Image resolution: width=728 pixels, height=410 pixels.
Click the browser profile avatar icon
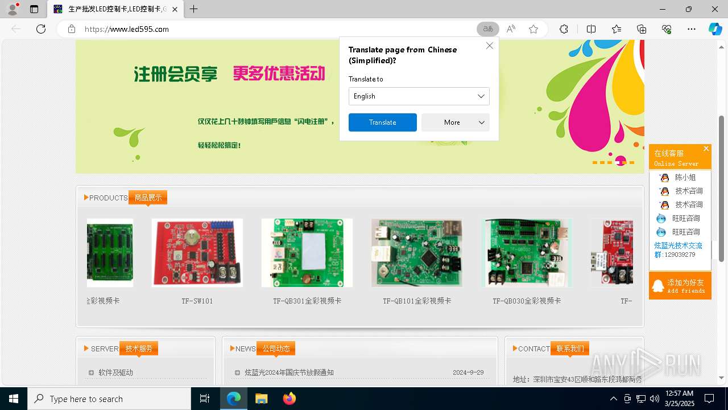tap(13, 9)
